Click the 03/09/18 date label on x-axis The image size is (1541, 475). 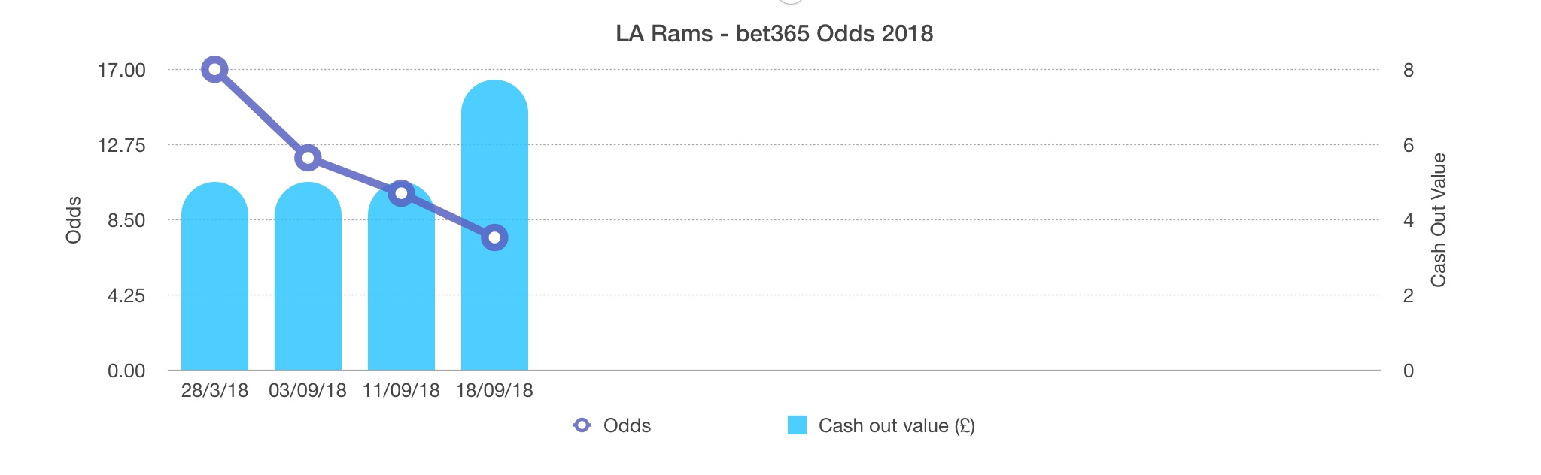pyautogui.click(x=308, y=391)
